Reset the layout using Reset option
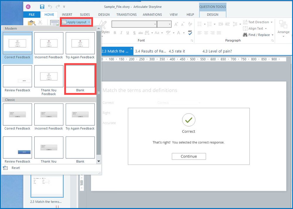This screenshot has height=209, width=293. click(16, 168)
